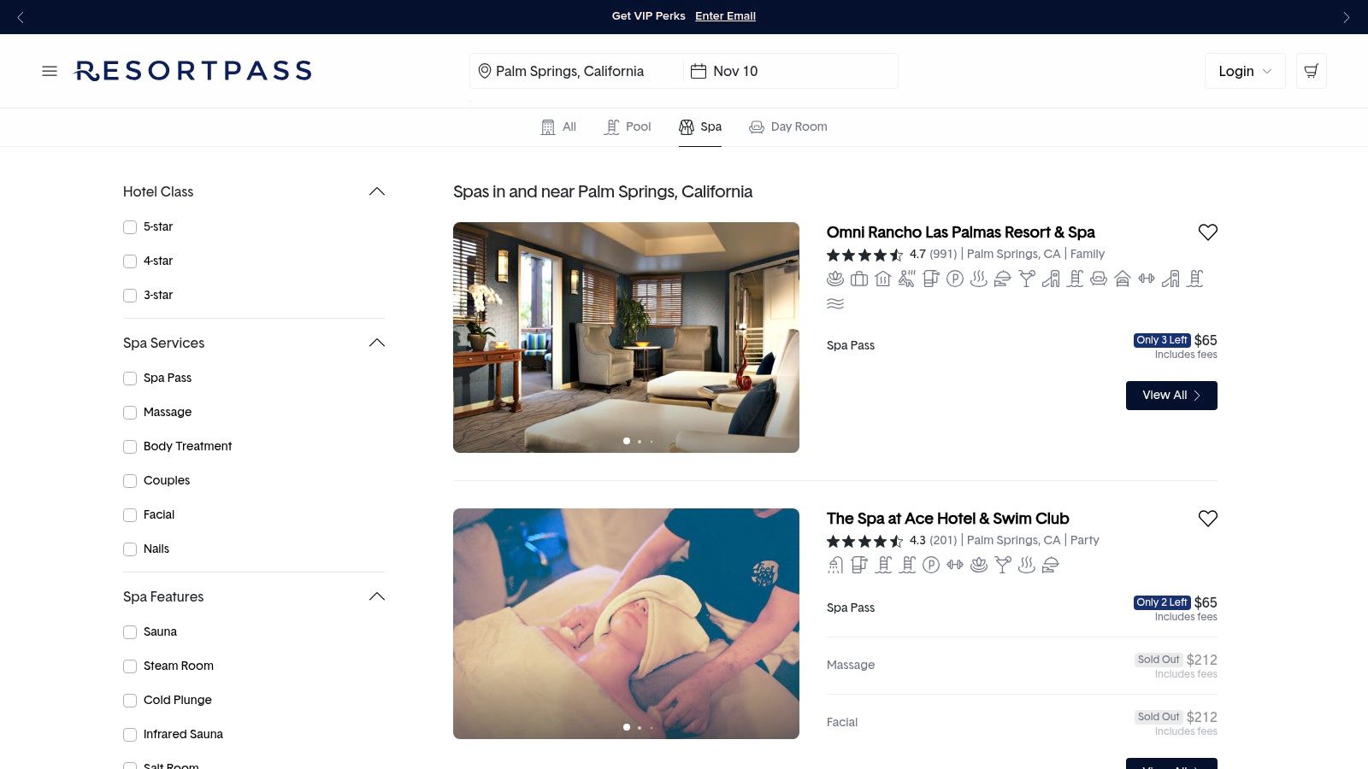The image size is (1368, 769).
Task: Save Ace Hotel spa with heart icon
Action: point(1207,519)
